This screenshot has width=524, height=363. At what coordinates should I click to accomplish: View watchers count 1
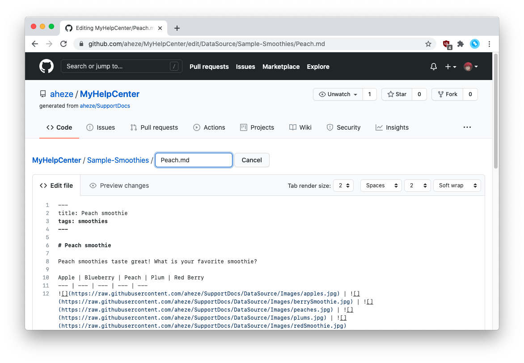click(370, 94)
